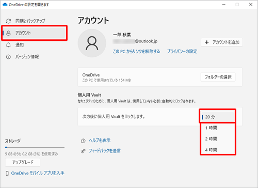
Task: Select the アカウント sidebar item
Action: click(34, 33)
